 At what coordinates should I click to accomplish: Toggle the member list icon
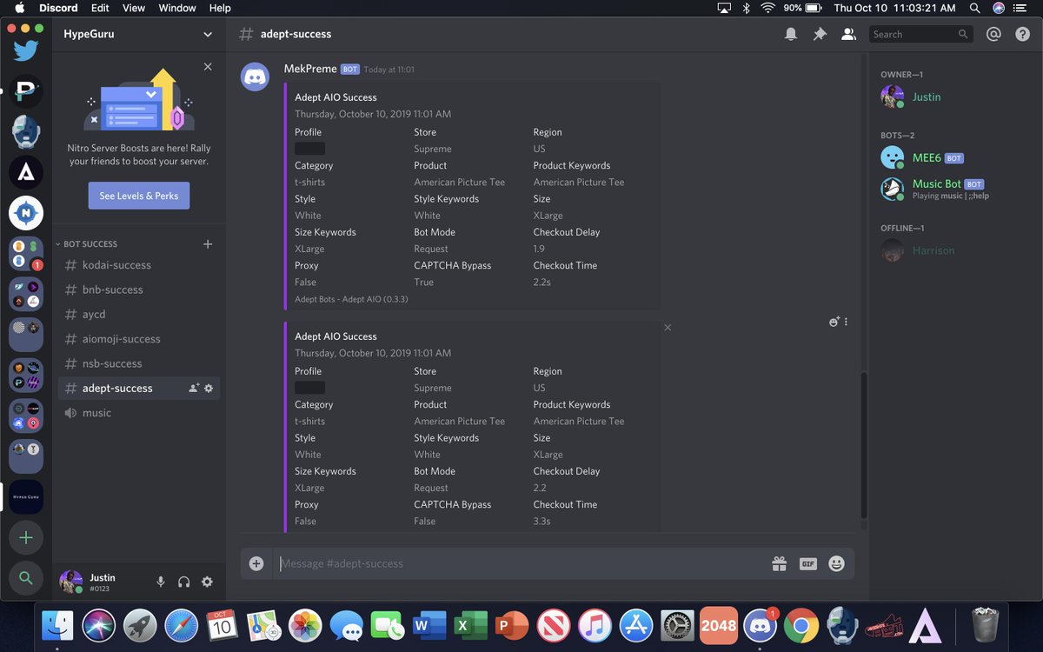pyautogui.click(x=848, y=34)
